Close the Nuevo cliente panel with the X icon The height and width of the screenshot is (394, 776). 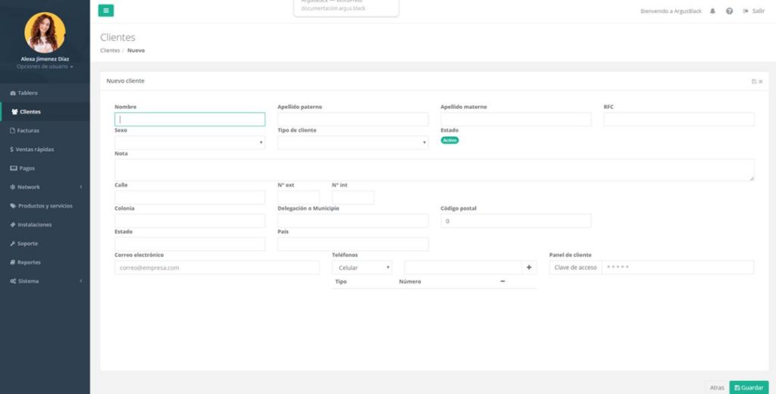click(761, 82)
